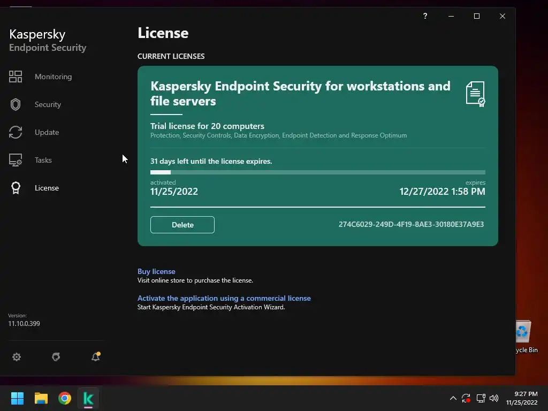
Task: Click the license certificate icon
Action: tap(476, 94)
